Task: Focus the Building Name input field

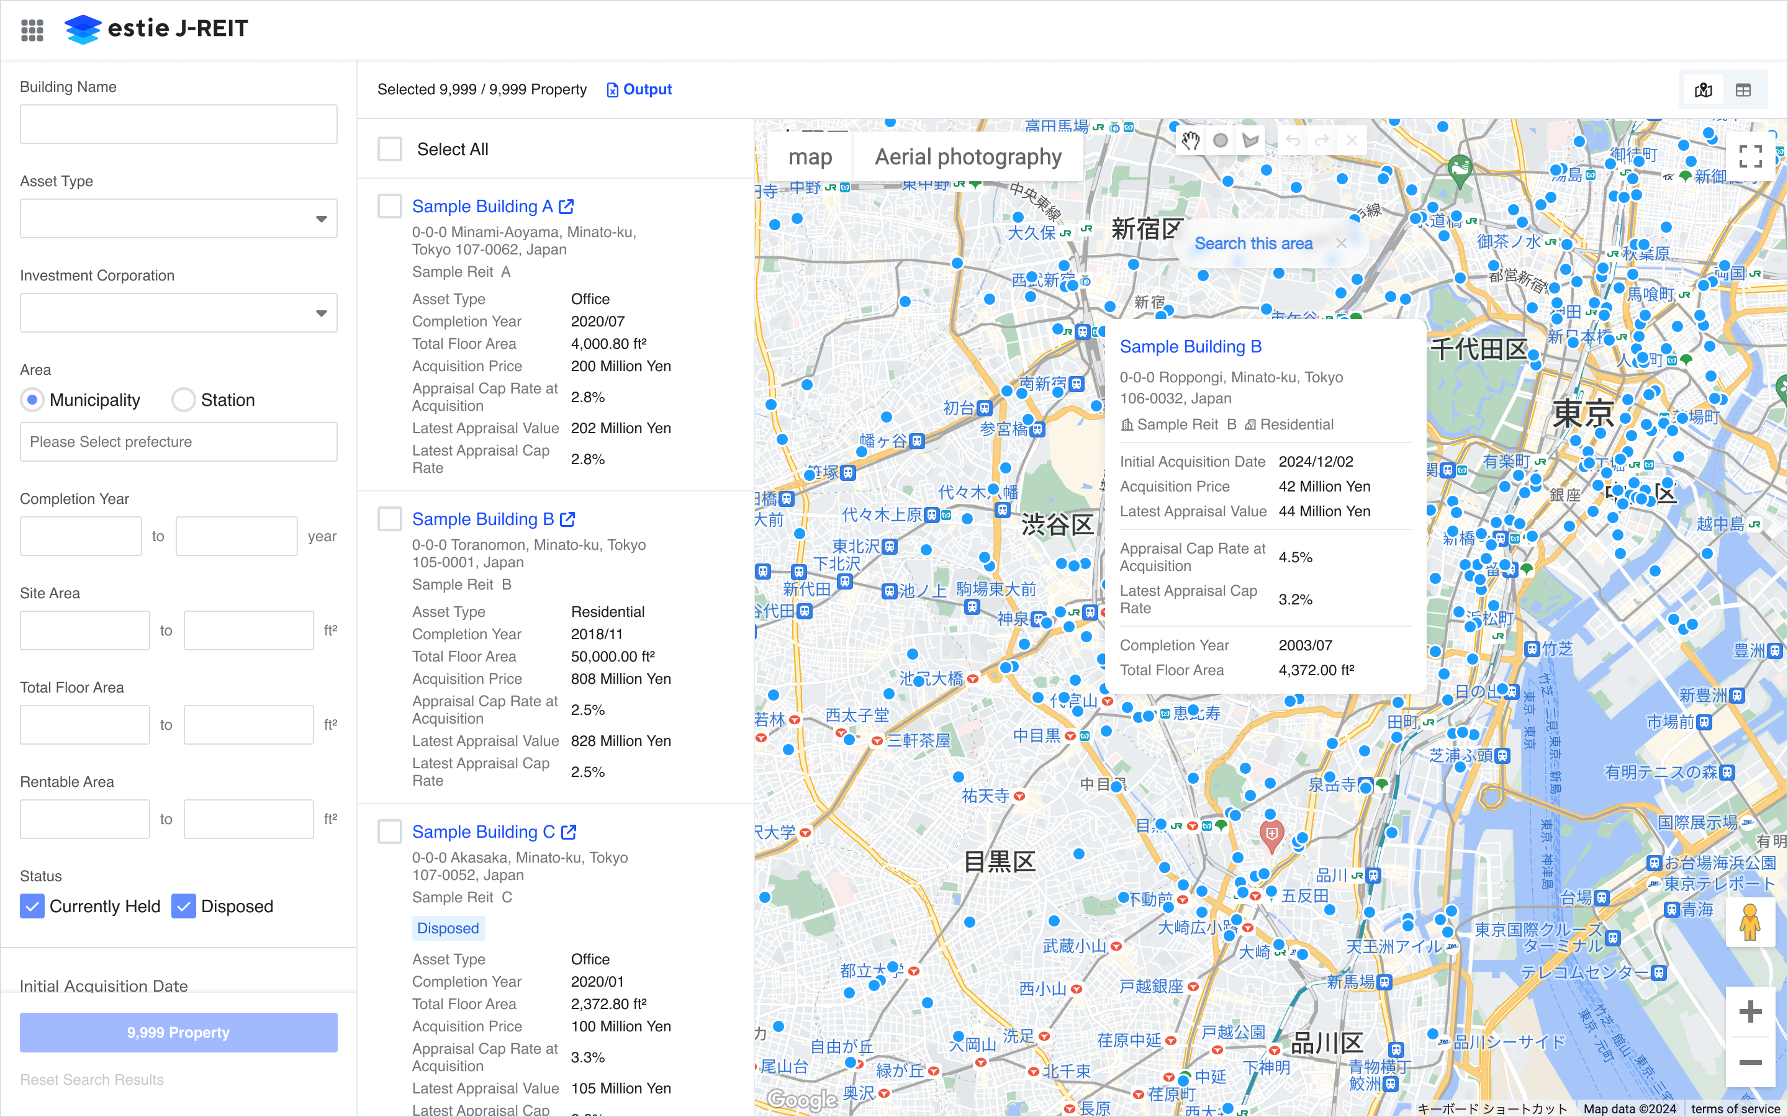Action: (x=179, y=124)
